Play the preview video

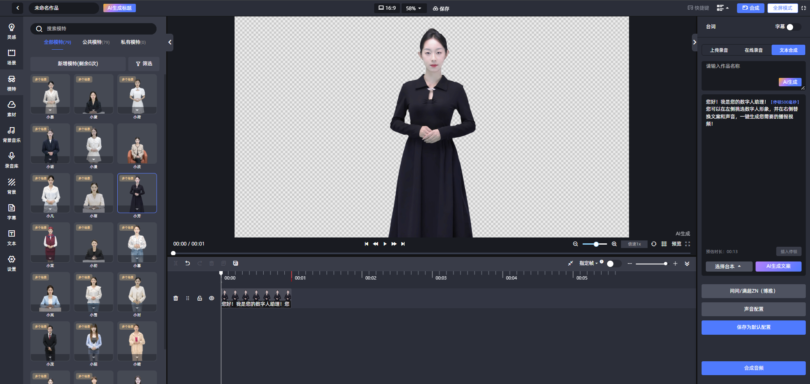[x=385, y=244]
